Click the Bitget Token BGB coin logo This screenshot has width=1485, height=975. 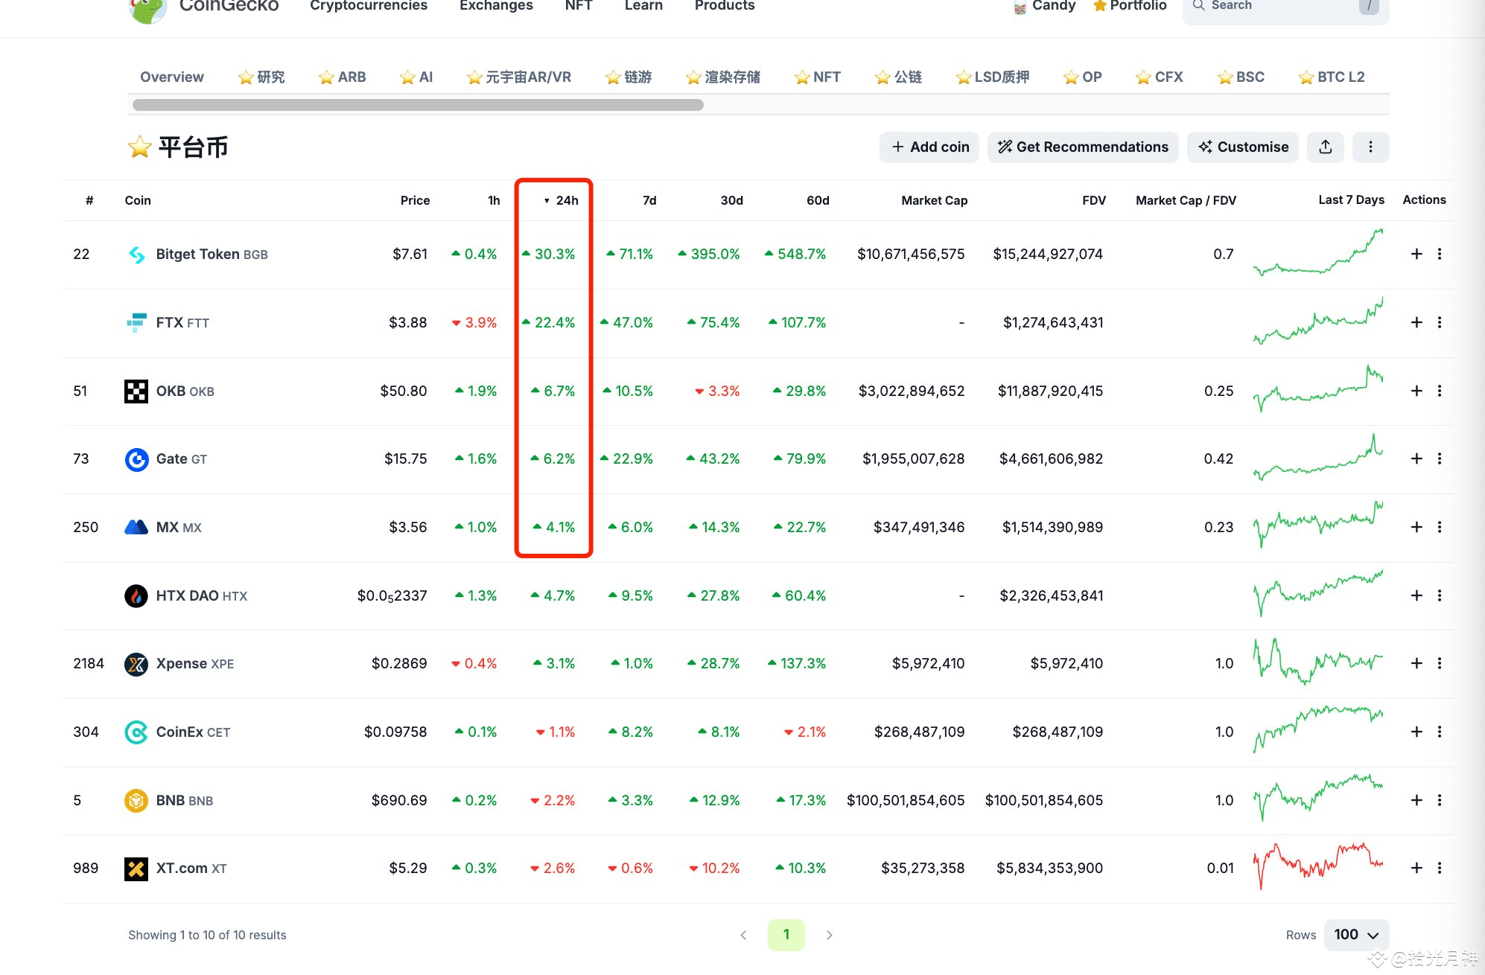tap(136, 254)
